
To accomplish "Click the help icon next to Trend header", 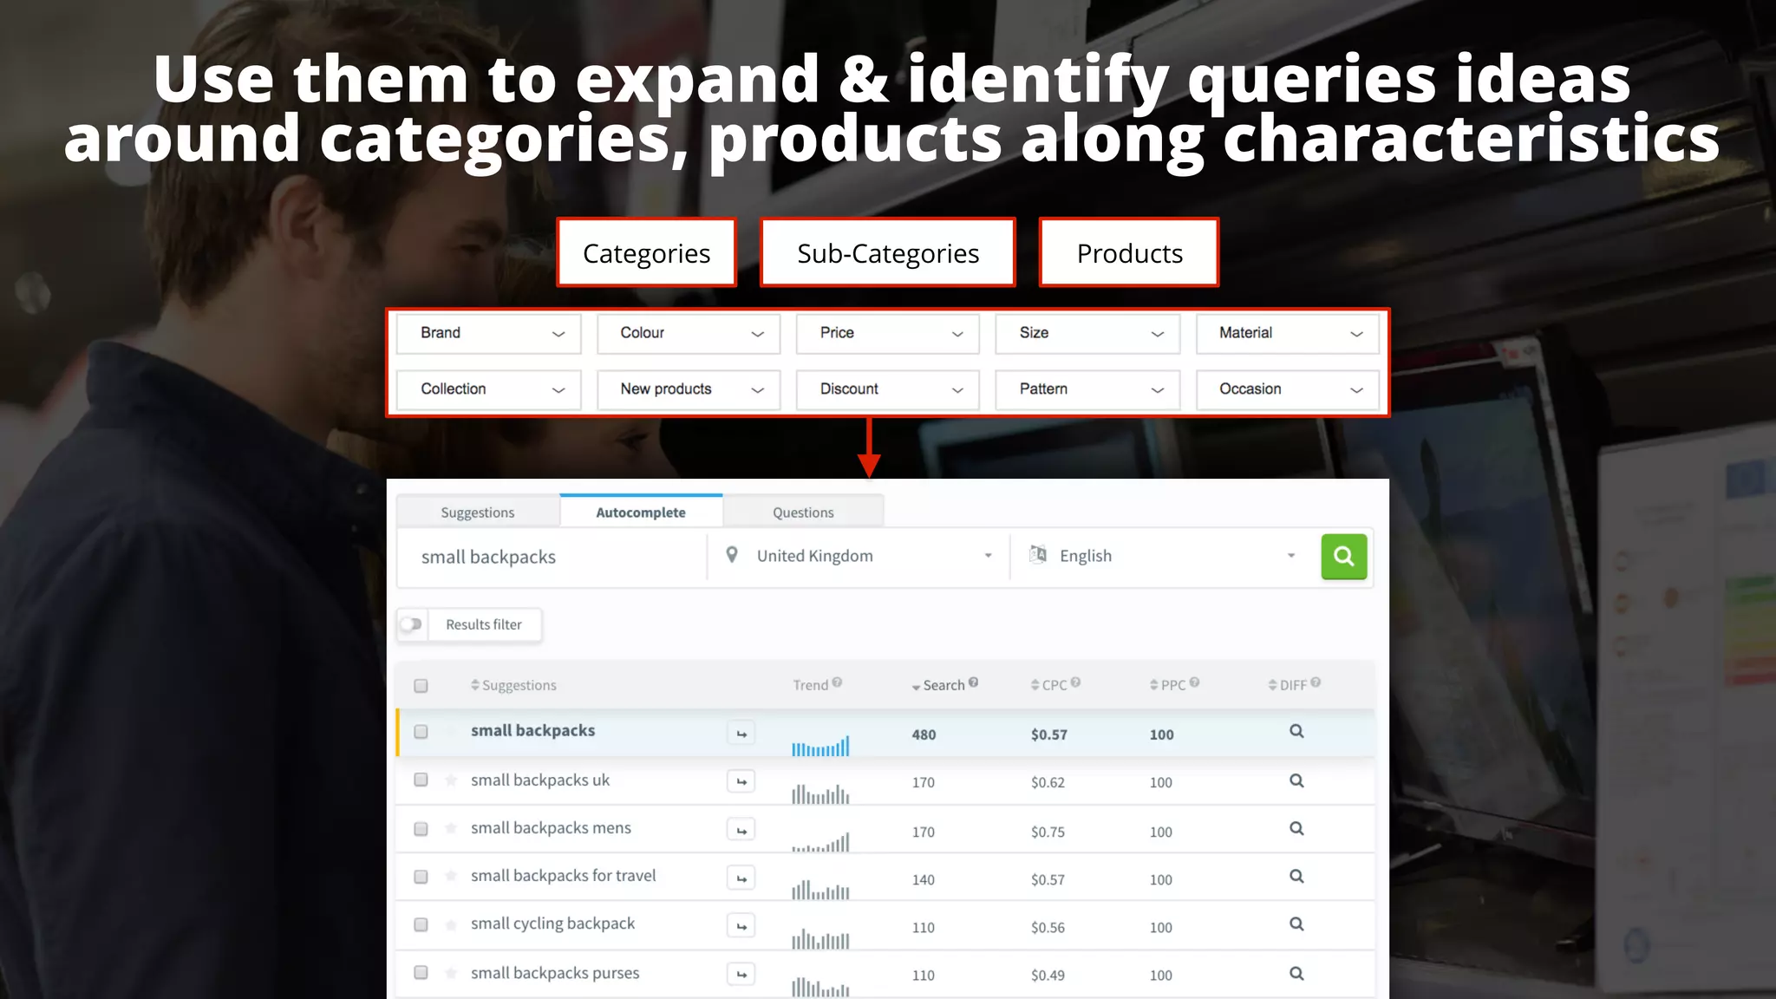I will point(837,682).
